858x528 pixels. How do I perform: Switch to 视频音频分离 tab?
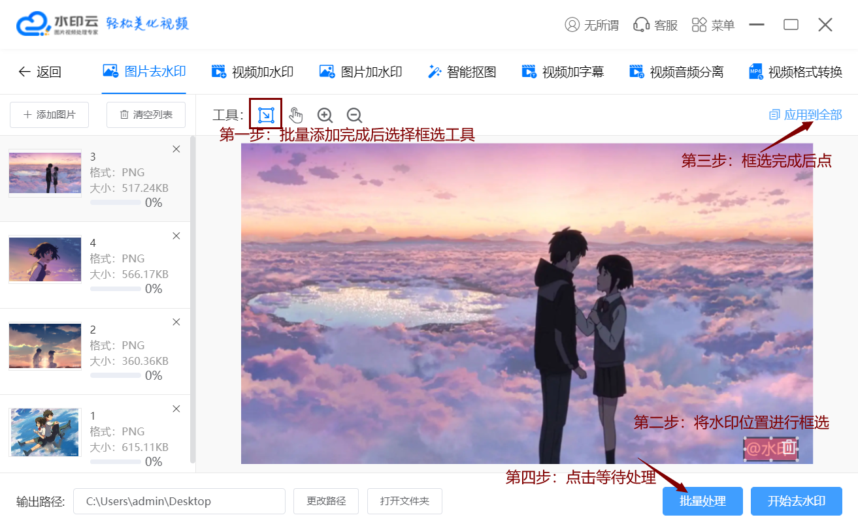pos(676,72)
